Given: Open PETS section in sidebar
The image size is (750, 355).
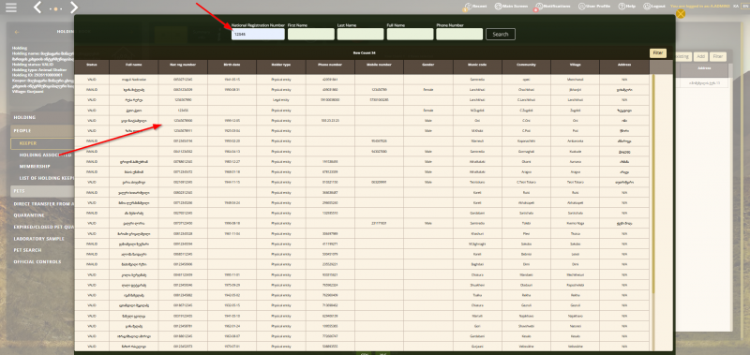Looking at the screenshot, I should [42, 191].
